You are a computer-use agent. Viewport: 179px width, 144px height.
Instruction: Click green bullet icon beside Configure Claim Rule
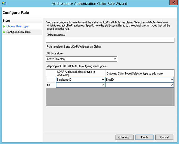coord(4,32)
